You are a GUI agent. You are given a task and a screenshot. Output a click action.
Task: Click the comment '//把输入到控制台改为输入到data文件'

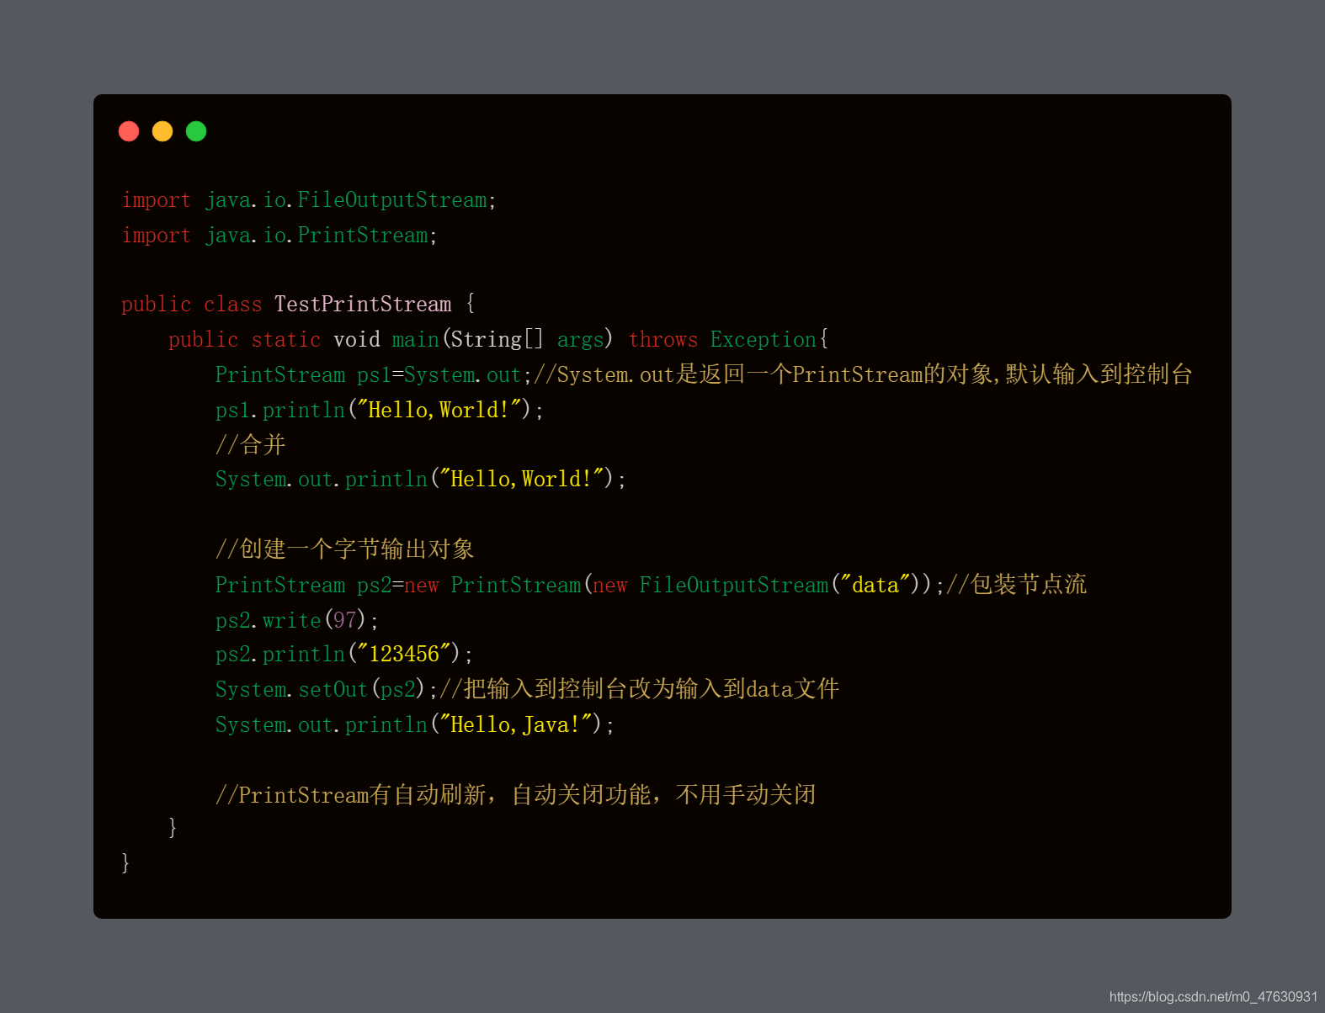click(640, 690)
